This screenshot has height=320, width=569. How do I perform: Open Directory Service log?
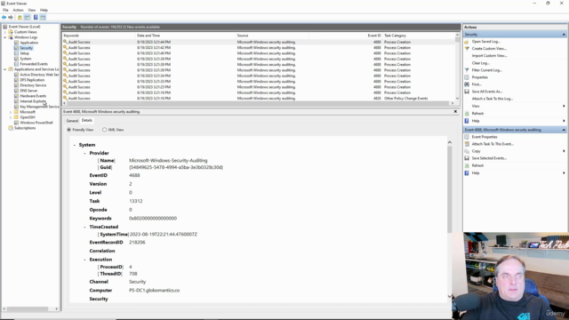coord(33,85)
